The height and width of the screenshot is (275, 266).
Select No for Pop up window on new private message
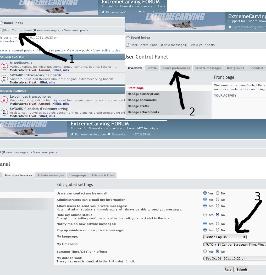pyautogui.click(x=218, y=230)
